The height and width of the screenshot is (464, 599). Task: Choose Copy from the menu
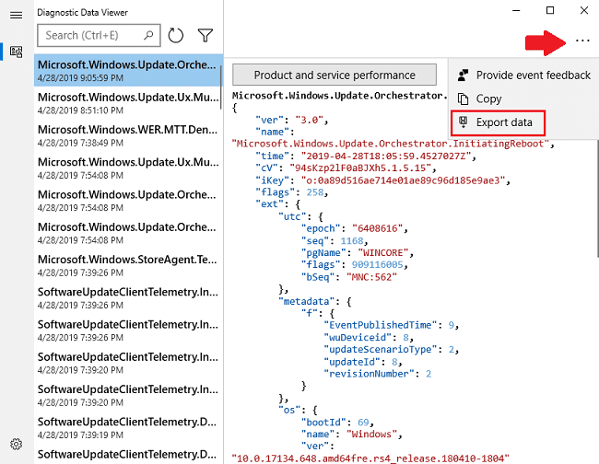(x=524, y=99)
